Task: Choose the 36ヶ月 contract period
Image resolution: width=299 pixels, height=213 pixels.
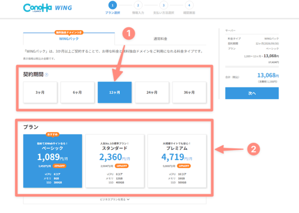Action: tap(189, 92)
